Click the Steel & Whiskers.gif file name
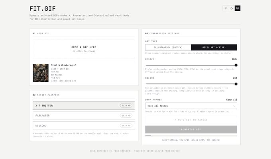Screen dimensions: 271x159 tap(63, 65)
